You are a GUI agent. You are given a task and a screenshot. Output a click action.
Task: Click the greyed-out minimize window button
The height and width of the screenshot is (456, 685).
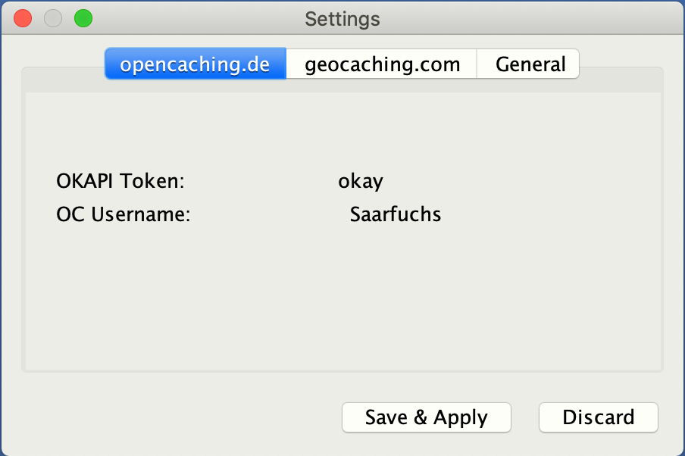[x=53, y=19]
